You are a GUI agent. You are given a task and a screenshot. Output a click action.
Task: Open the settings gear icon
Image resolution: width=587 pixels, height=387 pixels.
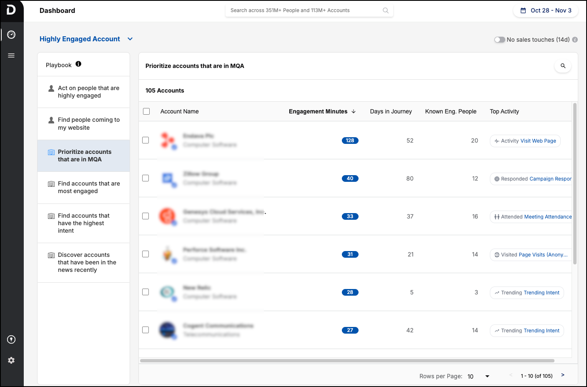coord(11,360)
